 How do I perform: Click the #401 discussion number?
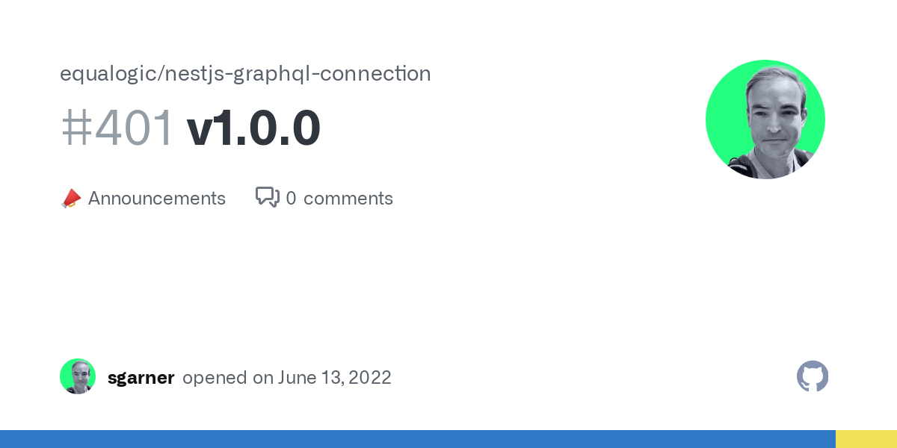tap(117, 128)
